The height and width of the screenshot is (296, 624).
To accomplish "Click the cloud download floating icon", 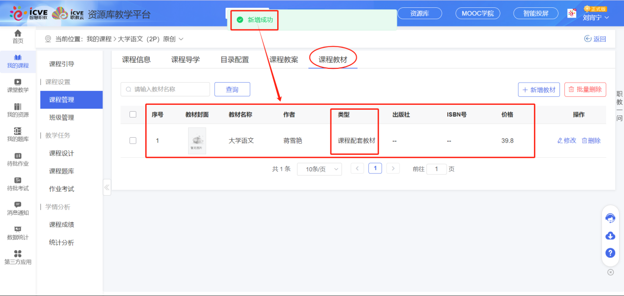I will [610, 236].
